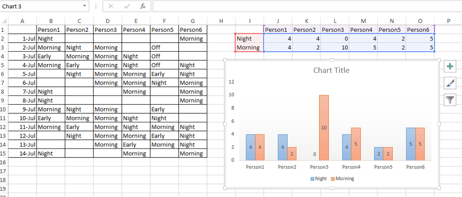Click cell G1 containing Person6
This screenshot has width=462, height=197.
point(193,30)
